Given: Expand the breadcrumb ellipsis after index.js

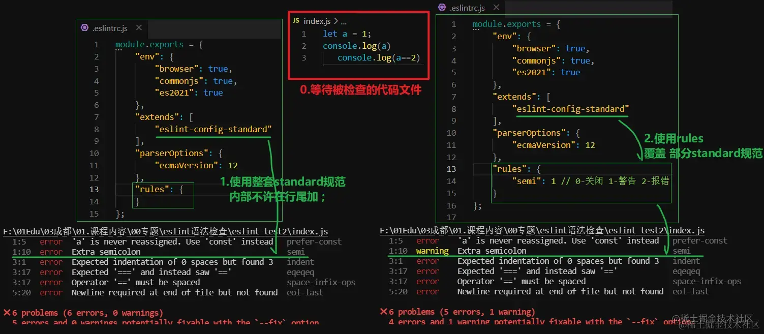Looking at the screenshot, I should pyautogui.click(x=344, y=22).
